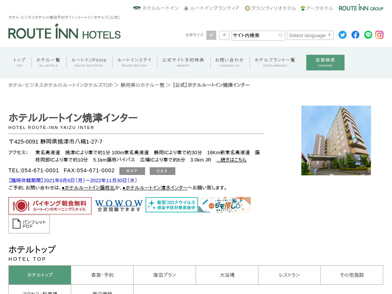Select the ホテルトップ tab
Screen dimensions: 392x294
(x=40, y=275)
